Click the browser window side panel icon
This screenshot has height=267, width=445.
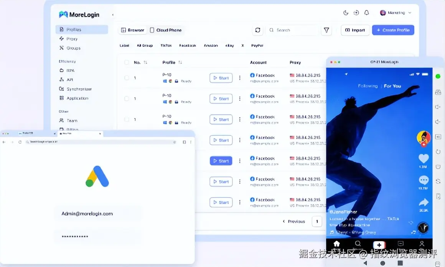184,142
